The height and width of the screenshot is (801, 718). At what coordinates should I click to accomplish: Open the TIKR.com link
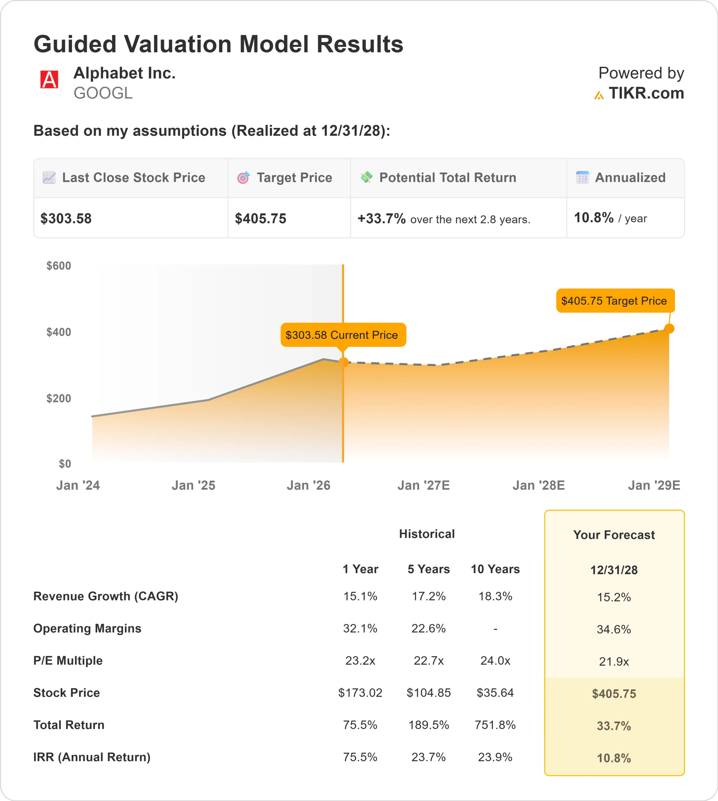[646, 94]
